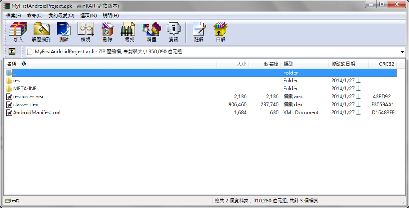
Task: Select the res folder name
Action: 16,81
